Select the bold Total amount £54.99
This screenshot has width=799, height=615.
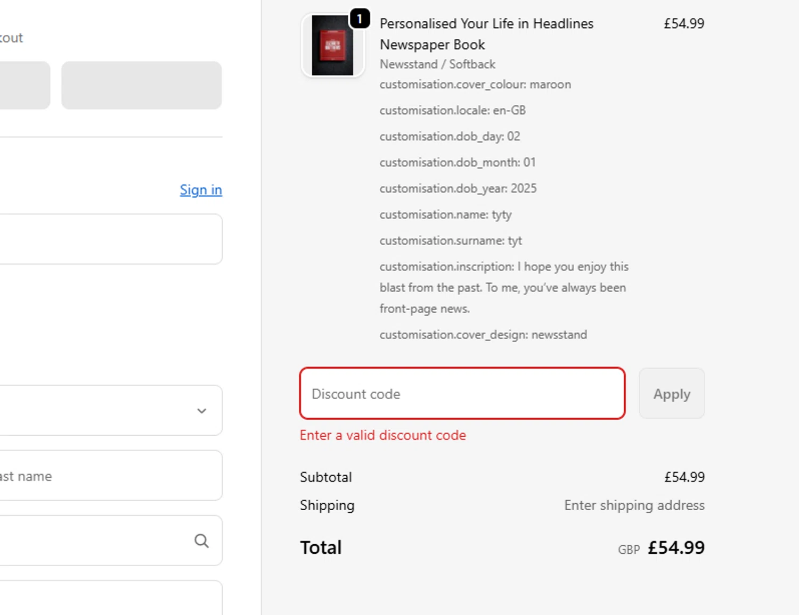coord(676,547)
